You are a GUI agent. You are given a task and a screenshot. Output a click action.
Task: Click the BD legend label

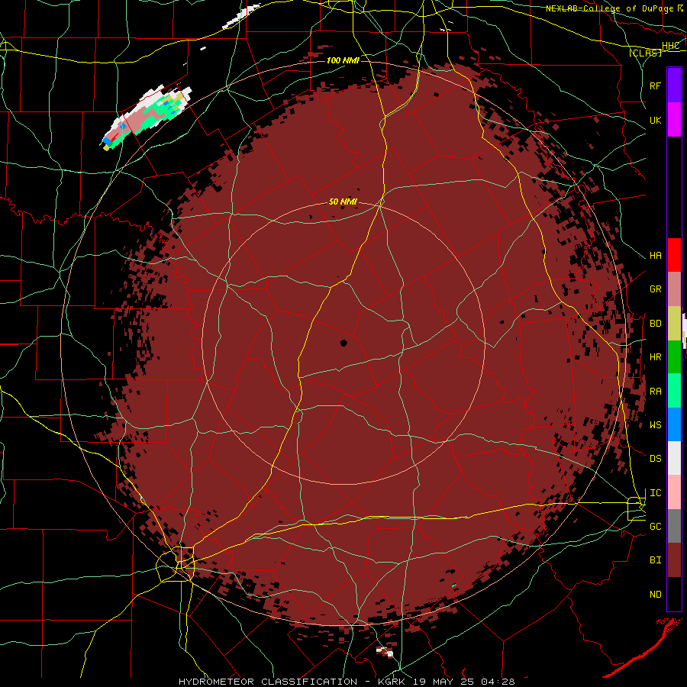[655, 324]
